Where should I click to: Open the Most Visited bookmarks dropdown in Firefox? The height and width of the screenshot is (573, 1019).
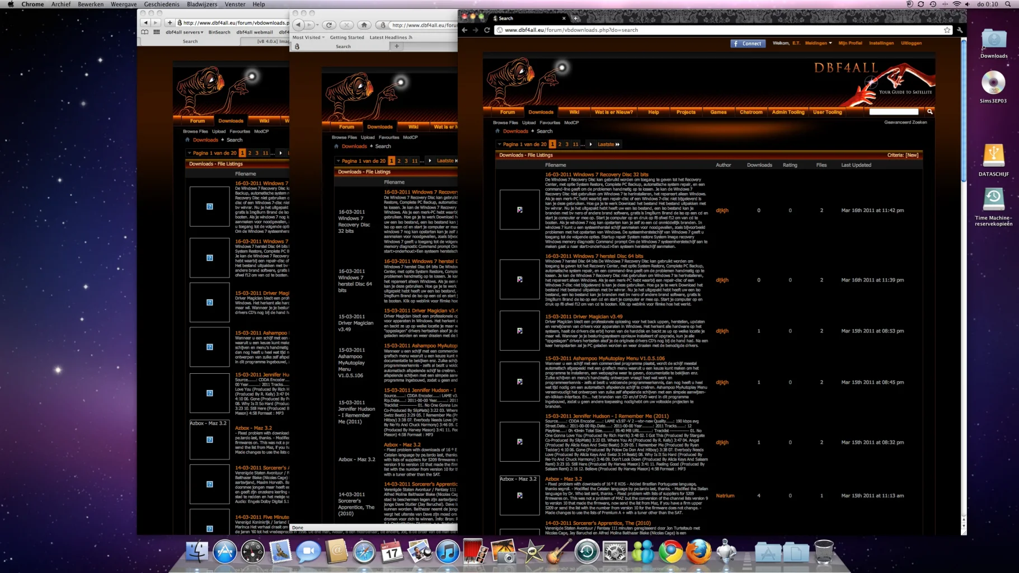point(308,37)
